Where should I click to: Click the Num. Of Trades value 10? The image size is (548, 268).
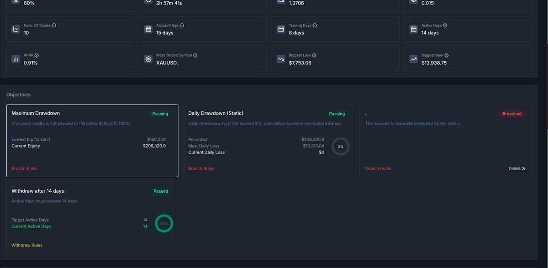pos(26,33)
